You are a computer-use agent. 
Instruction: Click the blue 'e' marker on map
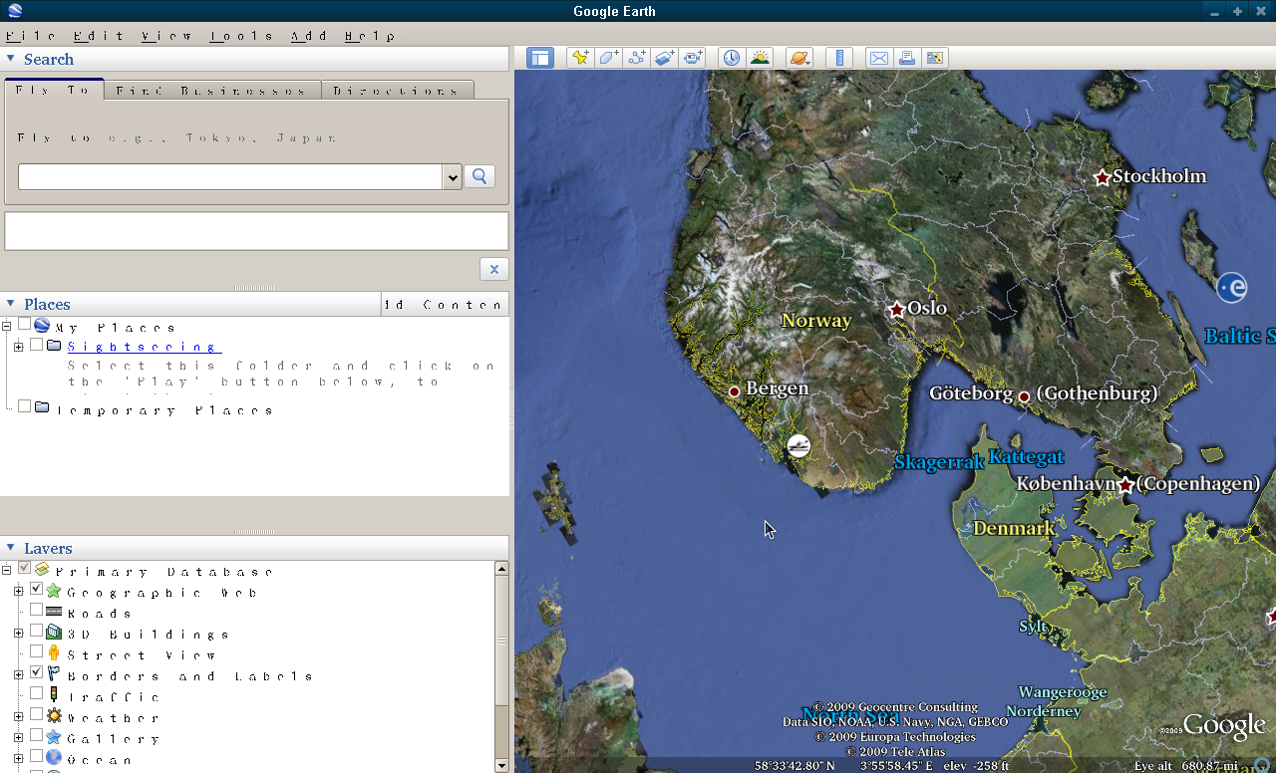click(1232, 288)
